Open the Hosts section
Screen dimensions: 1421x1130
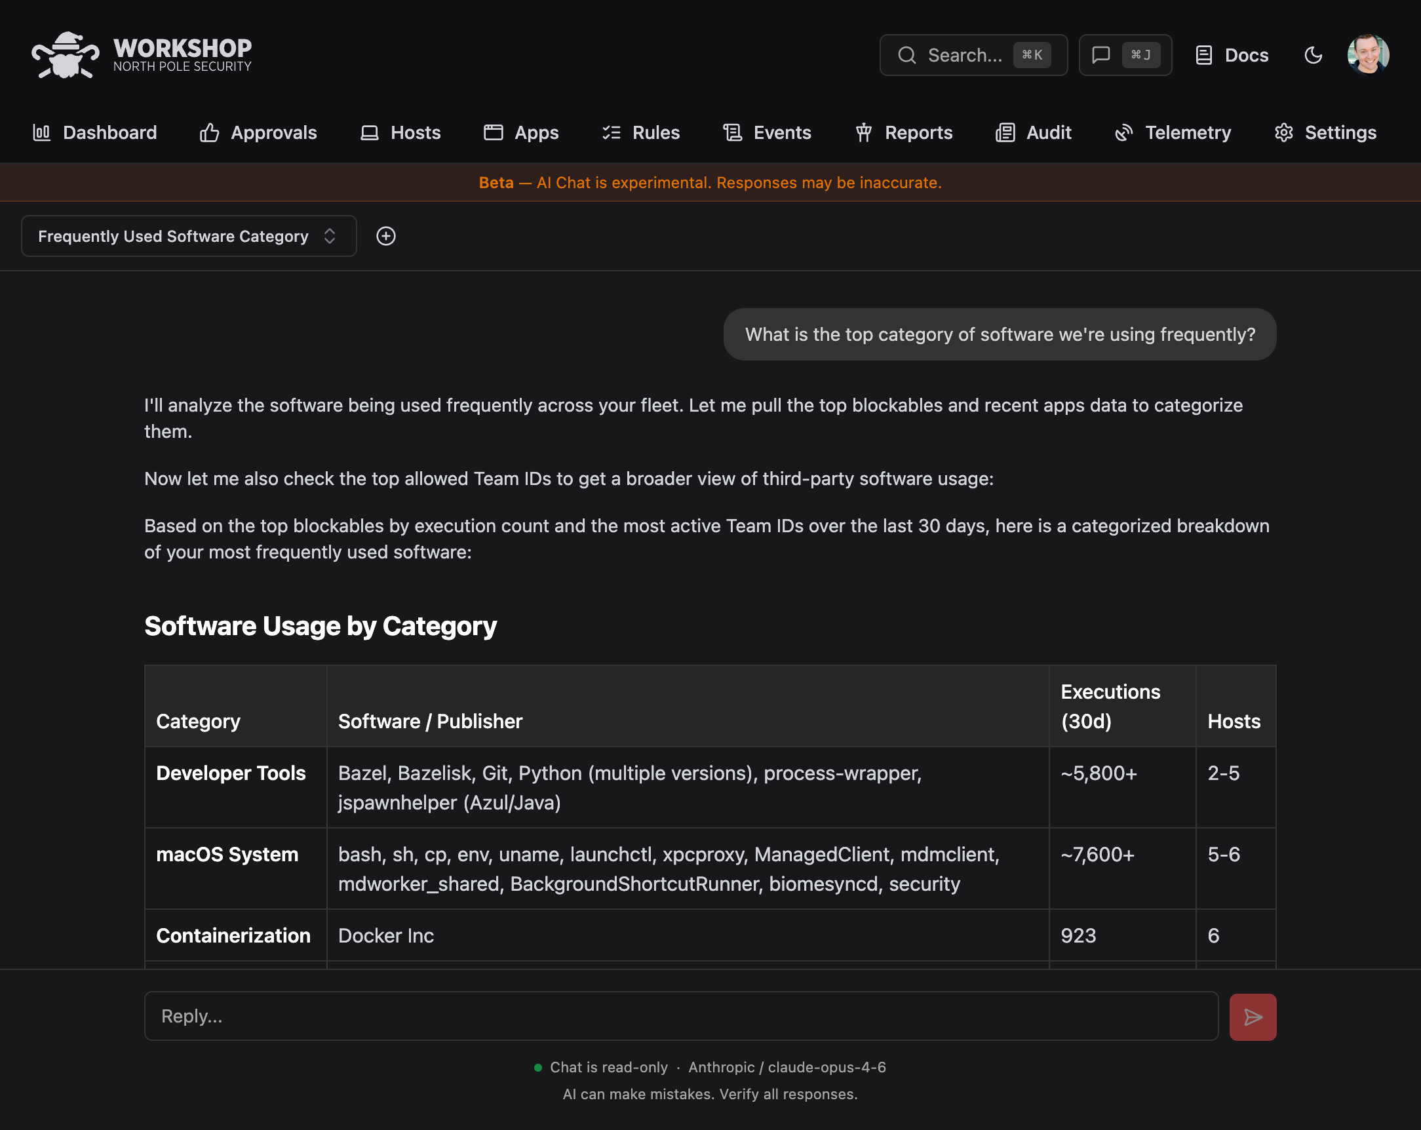tap(400, 132)
